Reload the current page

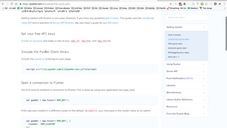12,4
